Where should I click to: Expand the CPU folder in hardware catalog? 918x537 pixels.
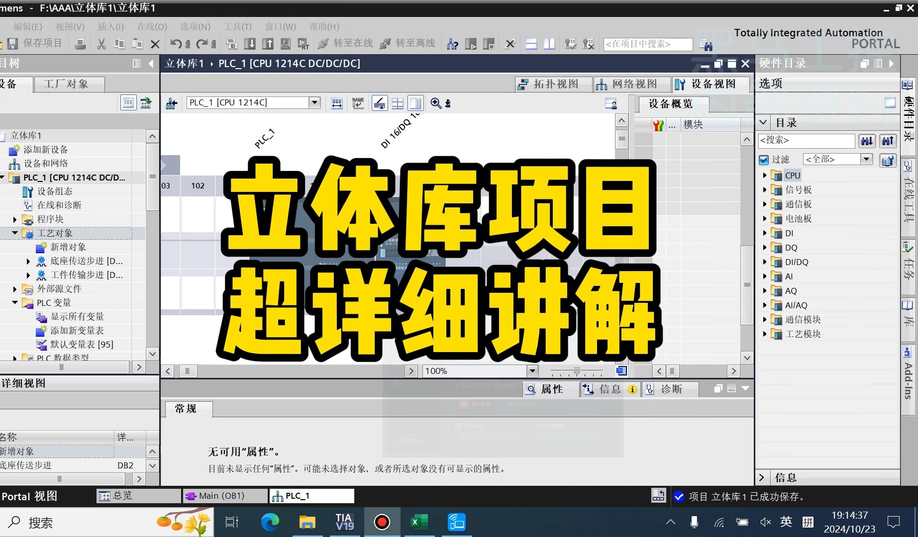[x=765, y=175]
